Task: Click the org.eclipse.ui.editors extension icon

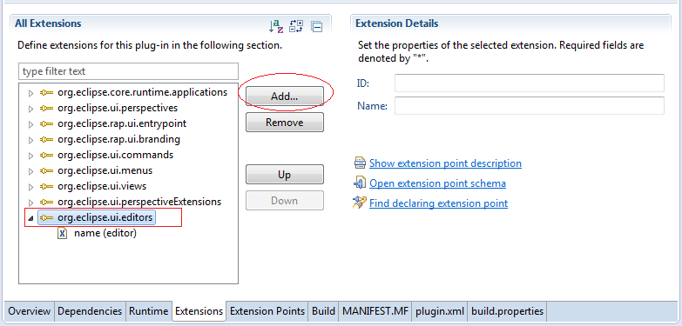Action: tap(46, 217)
